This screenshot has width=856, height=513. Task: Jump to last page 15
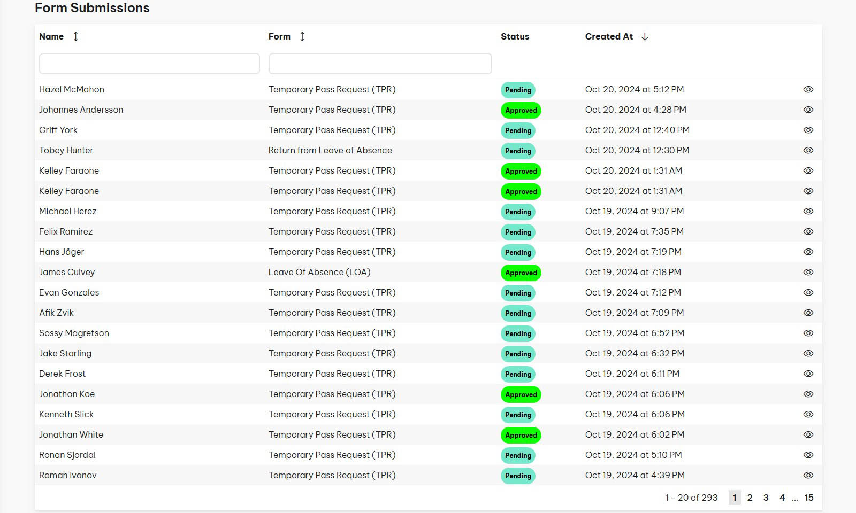808,498
